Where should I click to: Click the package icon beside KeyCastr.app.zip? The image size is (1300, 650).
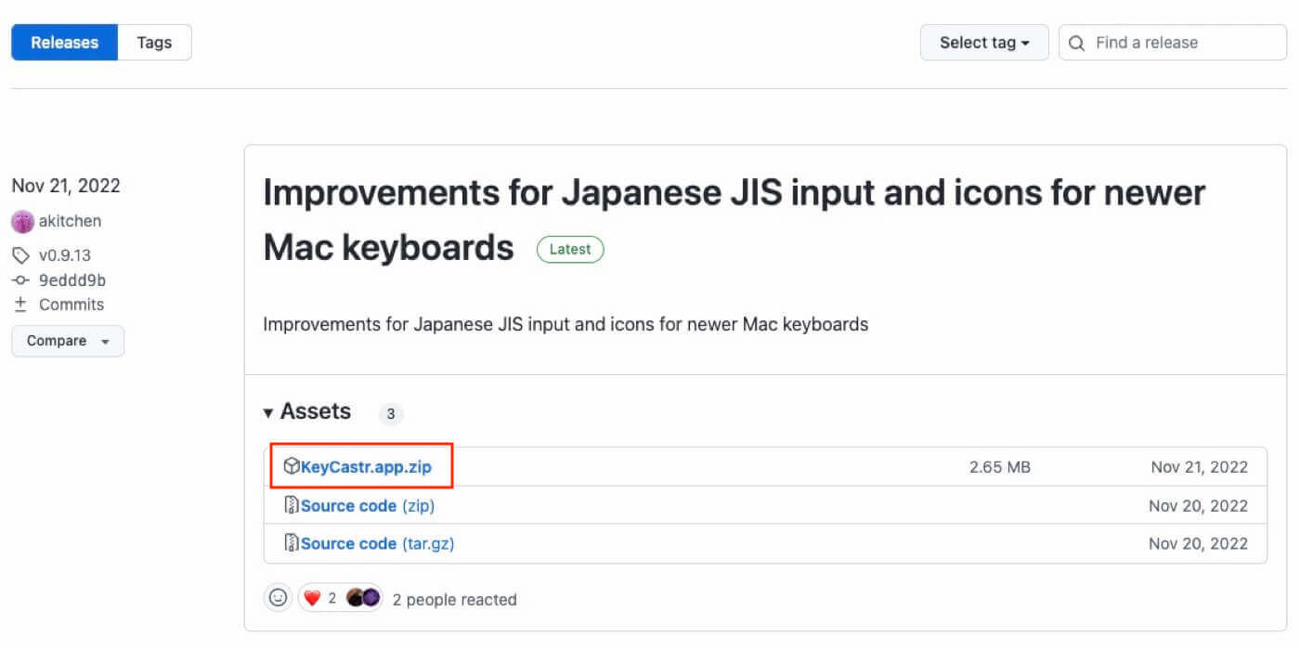[x=291, y=467]
